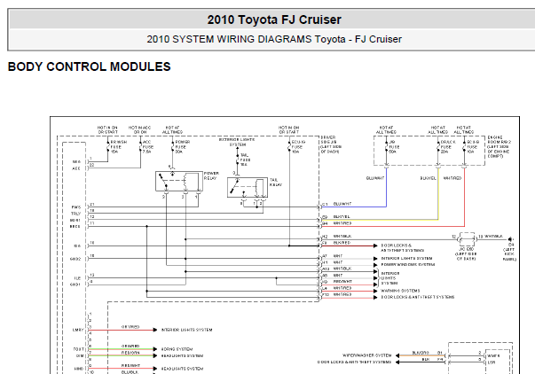The height and width of the screenshot is (374, 535).
Task: Click the PWS terminal label
Action: click(76, 207)
